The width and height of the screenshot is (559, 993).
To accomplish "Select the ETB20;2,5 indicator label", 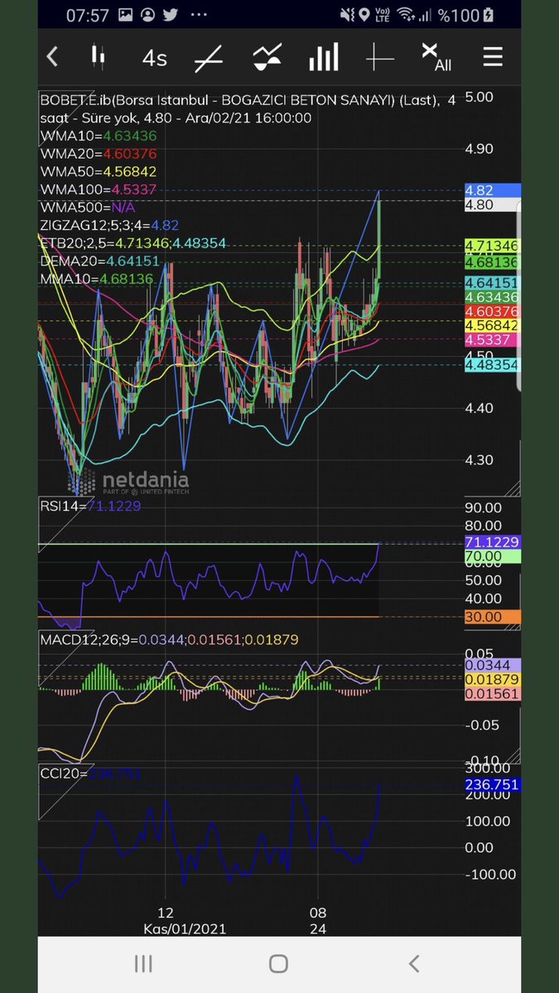I will coord(133,243).
